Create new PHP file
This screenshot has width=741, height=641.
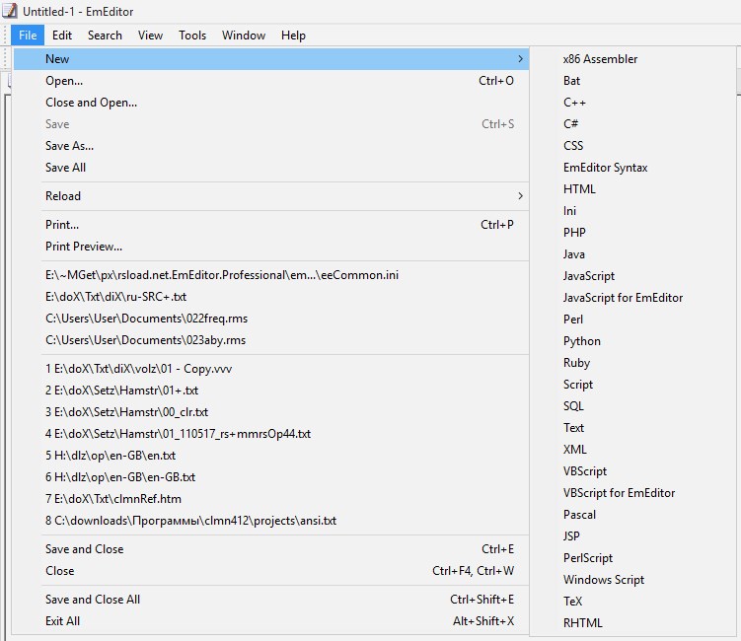point(633,233)
